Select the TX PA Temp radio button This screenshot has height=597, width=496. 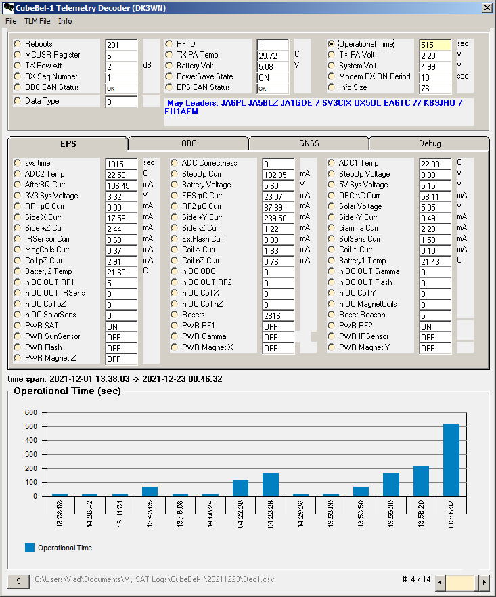pyautogui.click(x=169, y=55)
